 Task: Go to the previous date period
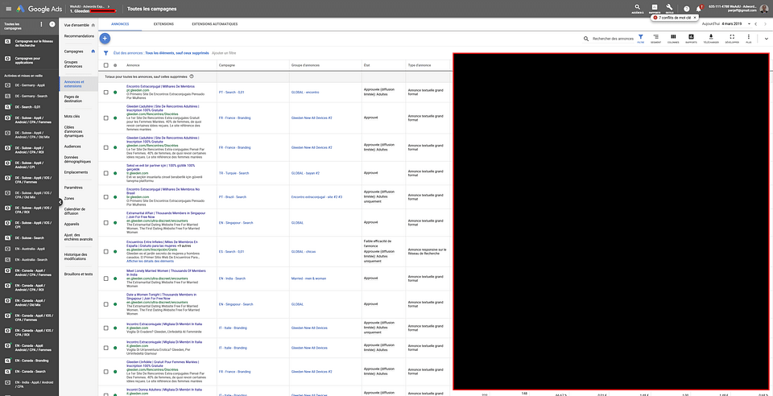click(x=756, y=23)
